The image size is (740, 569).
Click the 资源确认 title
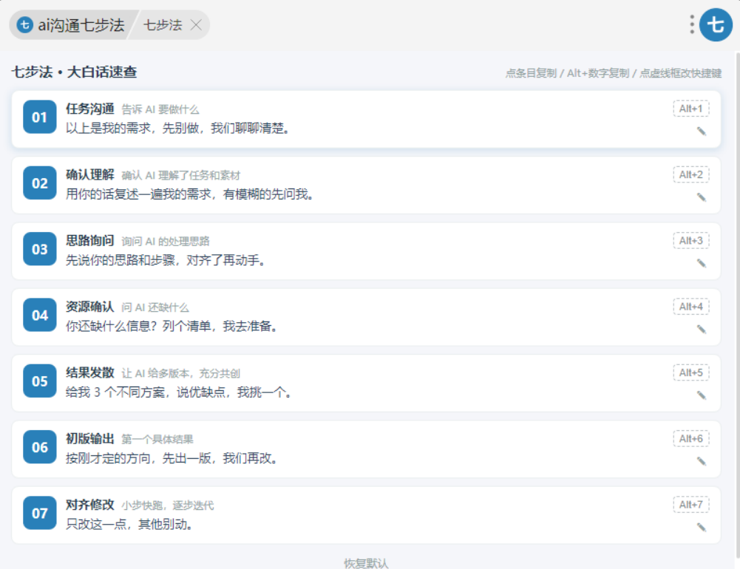tap(89, 307)
